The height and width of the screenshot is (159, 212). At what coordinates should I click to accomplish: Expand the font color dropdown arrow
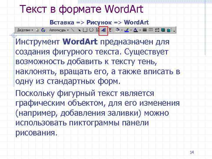click(140, 30)
